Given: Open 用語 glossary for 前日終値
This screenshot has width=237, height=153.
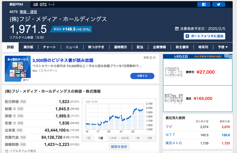Looking at the screenshot, I should click(23, 102).
